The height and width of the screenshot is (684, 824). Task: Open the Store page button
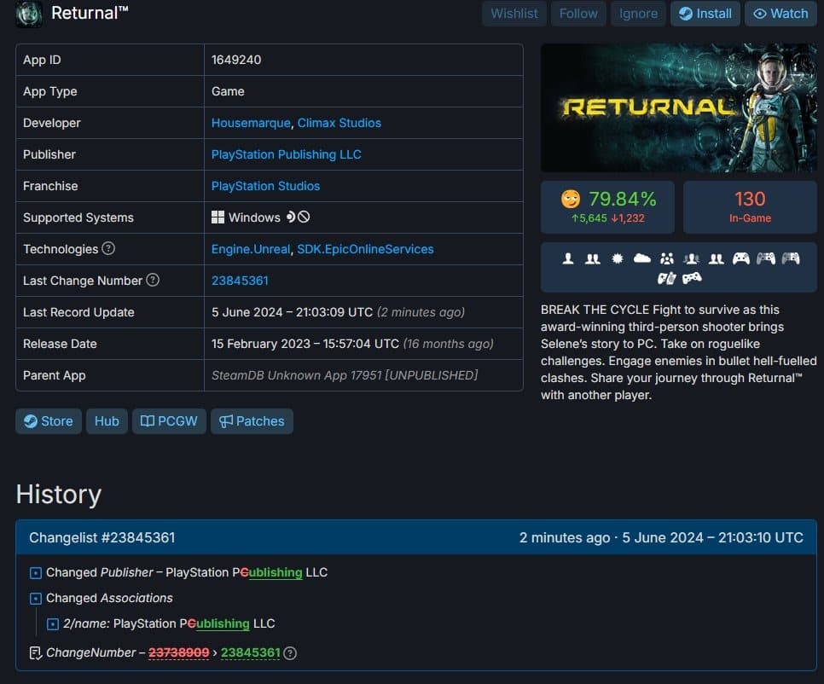point(49,421)
